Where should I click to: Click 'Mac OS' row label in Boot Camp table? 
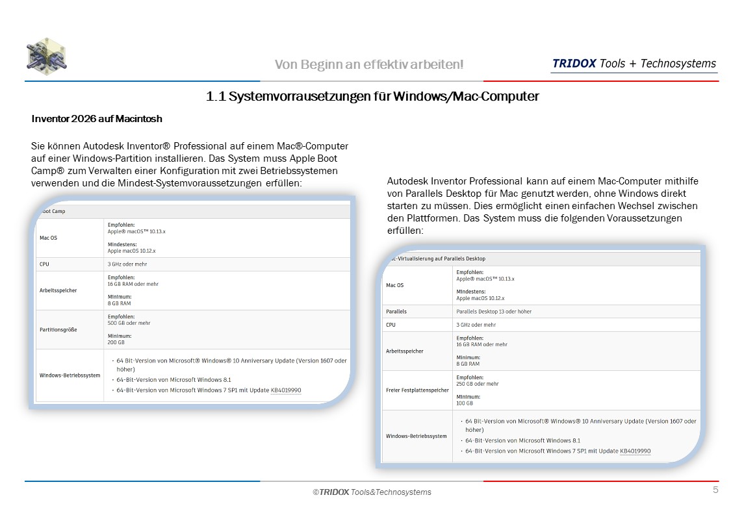49,238
